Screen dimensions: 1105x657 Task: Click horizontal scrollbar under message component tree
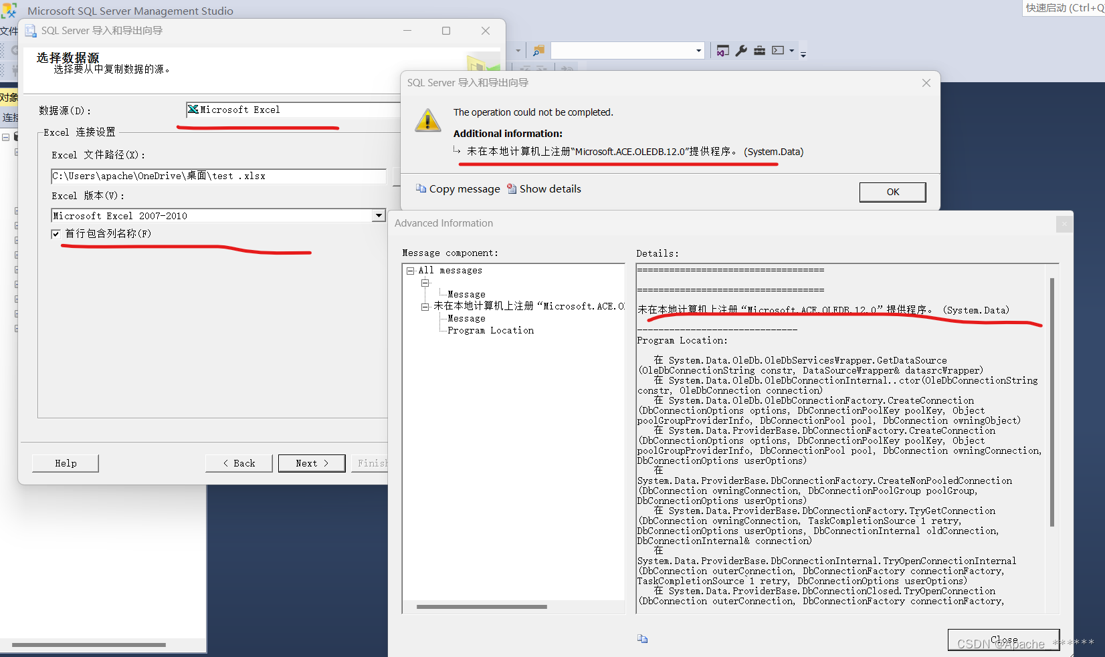482,607
